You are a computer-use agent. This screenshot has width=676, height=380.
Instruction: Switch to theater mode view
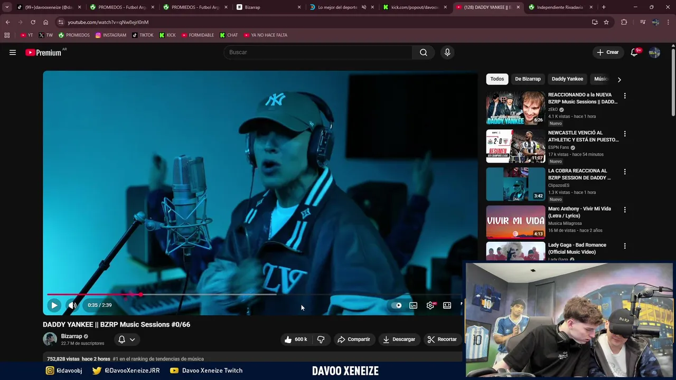click(447, 305)
